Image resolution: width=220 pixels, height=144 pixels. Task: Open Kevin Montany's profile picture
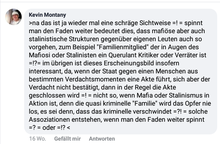13,17
